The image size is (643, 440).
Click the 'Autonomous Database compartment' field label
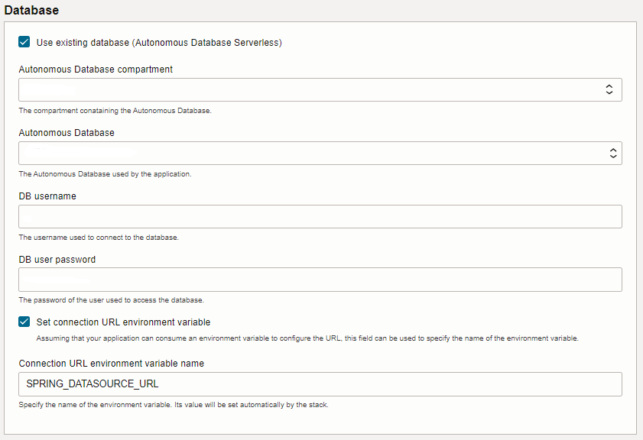[x=96, y=70]
